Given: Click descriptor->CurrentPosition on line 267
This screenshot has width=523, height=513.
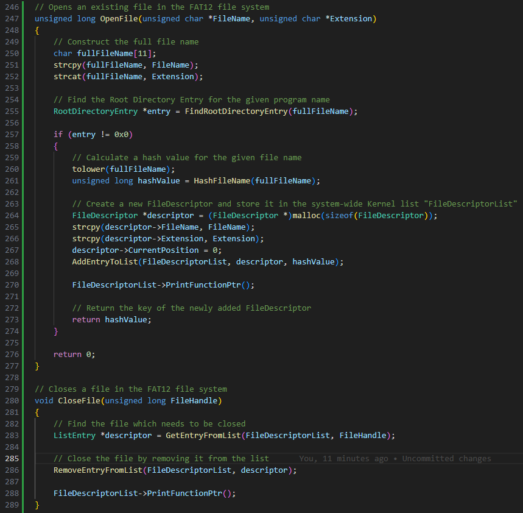Looking at the screenshot, I should pos(135,250).
